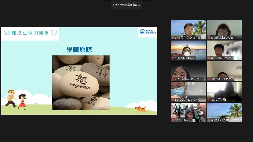Screen dimensions: 253x142
Task: Select the participant video wearing black headphones
Action: point(224,29)
